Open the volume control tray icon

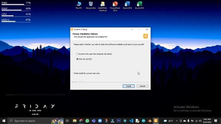point(200,121)
